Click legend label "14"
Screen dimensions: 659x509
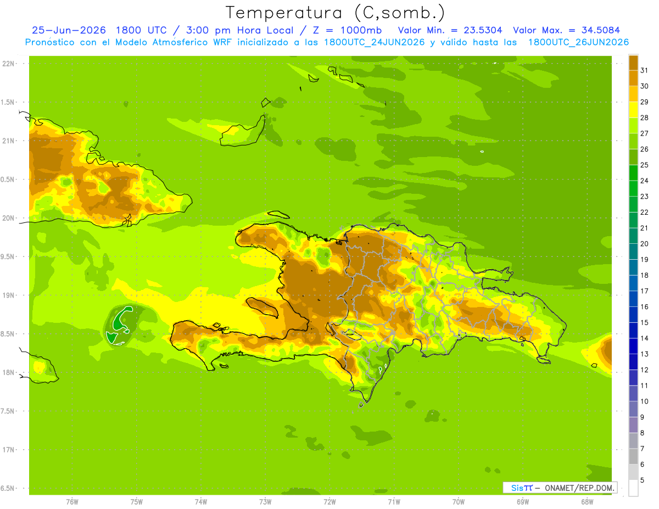644,338
